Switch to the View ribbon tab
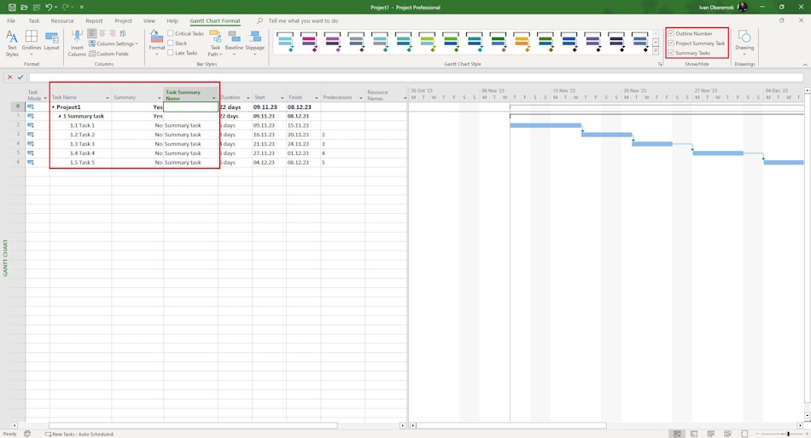The image size is (811, 438). point(149,20)
